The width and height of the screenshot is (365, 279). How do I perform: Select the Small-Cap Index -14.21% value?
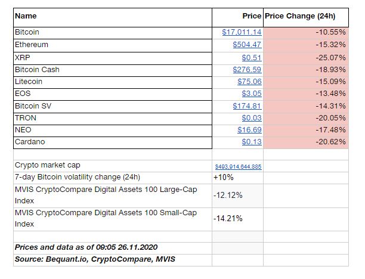(228, 218)
